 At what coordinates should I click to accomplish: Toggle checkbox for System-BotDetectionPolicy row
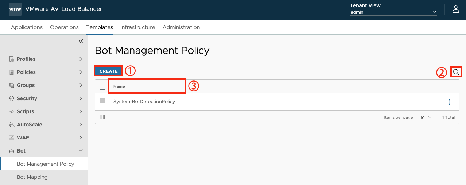coord(102,101)
